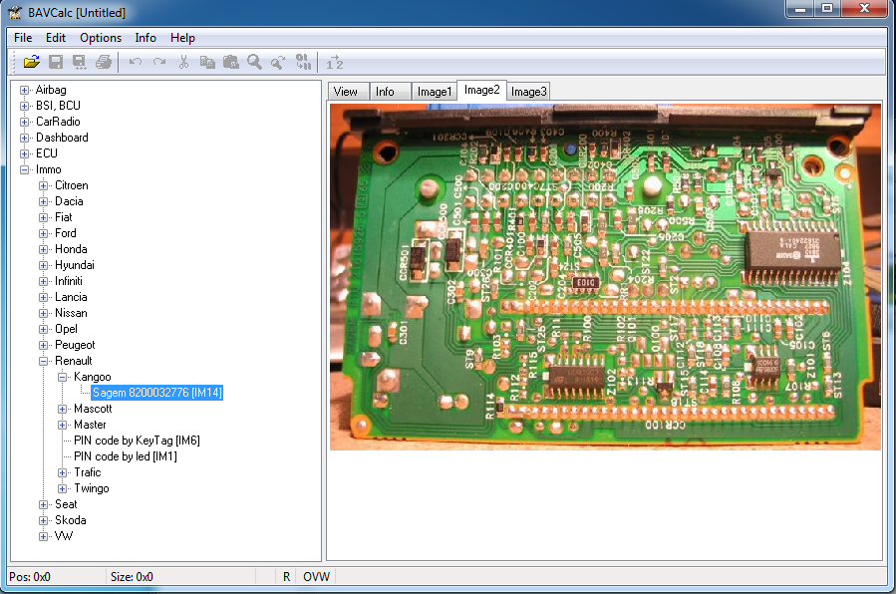Expand the Peugeot category in the sidebar
This screenshot has height=594, width=896.
43,344
